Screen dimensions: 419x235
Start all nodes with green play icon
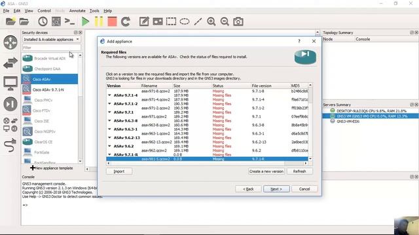coord(85,22)
